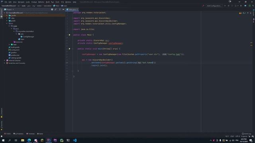The image size is (255, 143).
Task: Collapse the src folder
Action: [x=7, y=23]
